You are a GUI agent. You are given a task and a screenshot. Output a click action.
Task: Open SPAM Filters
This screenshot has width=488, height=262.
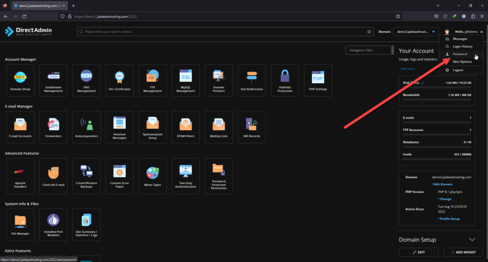click(x=186, y=127)
